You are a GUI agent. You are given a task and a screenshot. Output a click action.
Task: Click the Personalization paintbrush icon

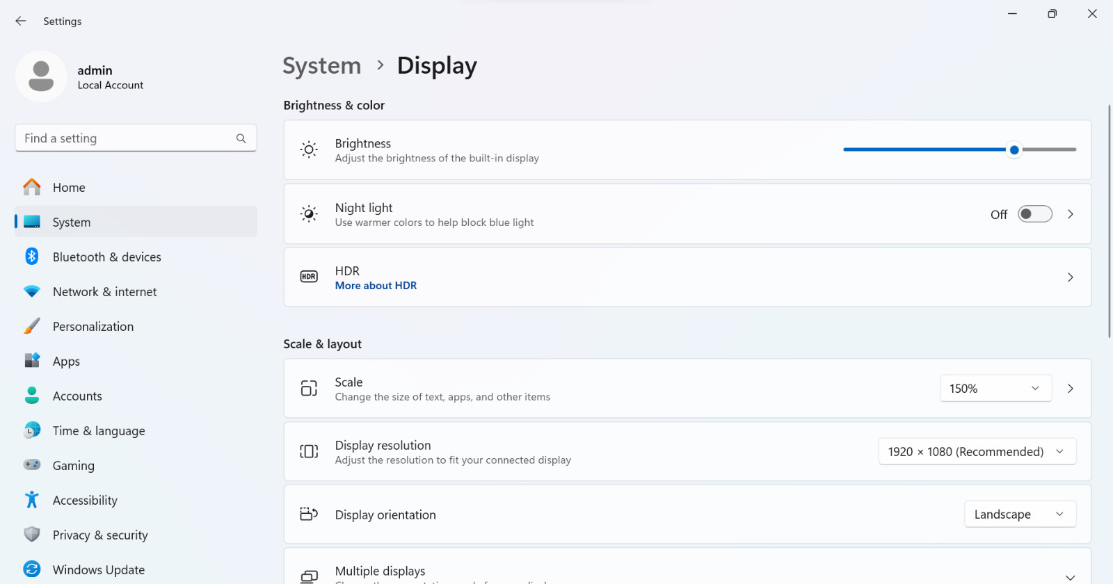(32, 326)
